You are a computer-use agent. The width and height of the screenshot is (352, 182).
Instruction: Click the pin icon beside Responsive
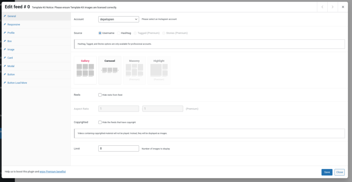pos(5,24)
